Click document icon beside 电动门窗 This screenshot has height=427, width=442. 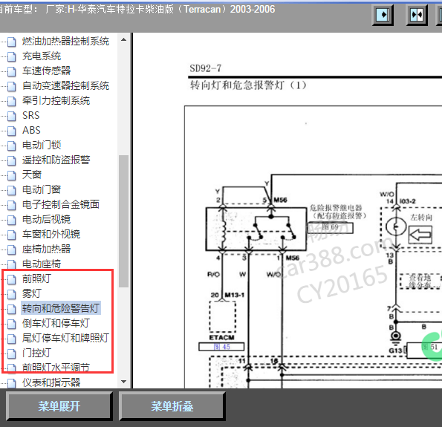coord(12,190)
